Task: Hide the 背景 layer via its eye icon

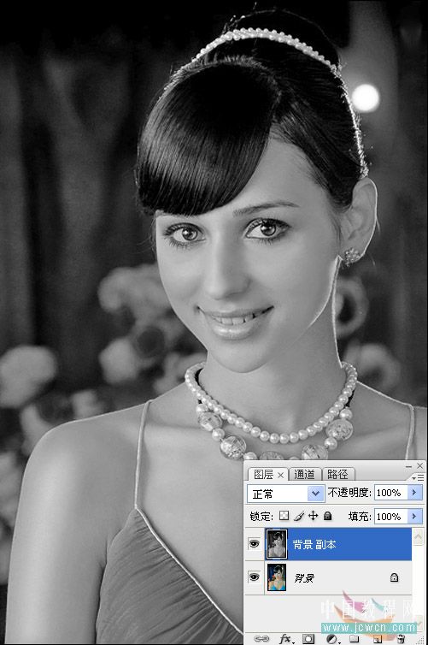Action: (x=255, y=577)
